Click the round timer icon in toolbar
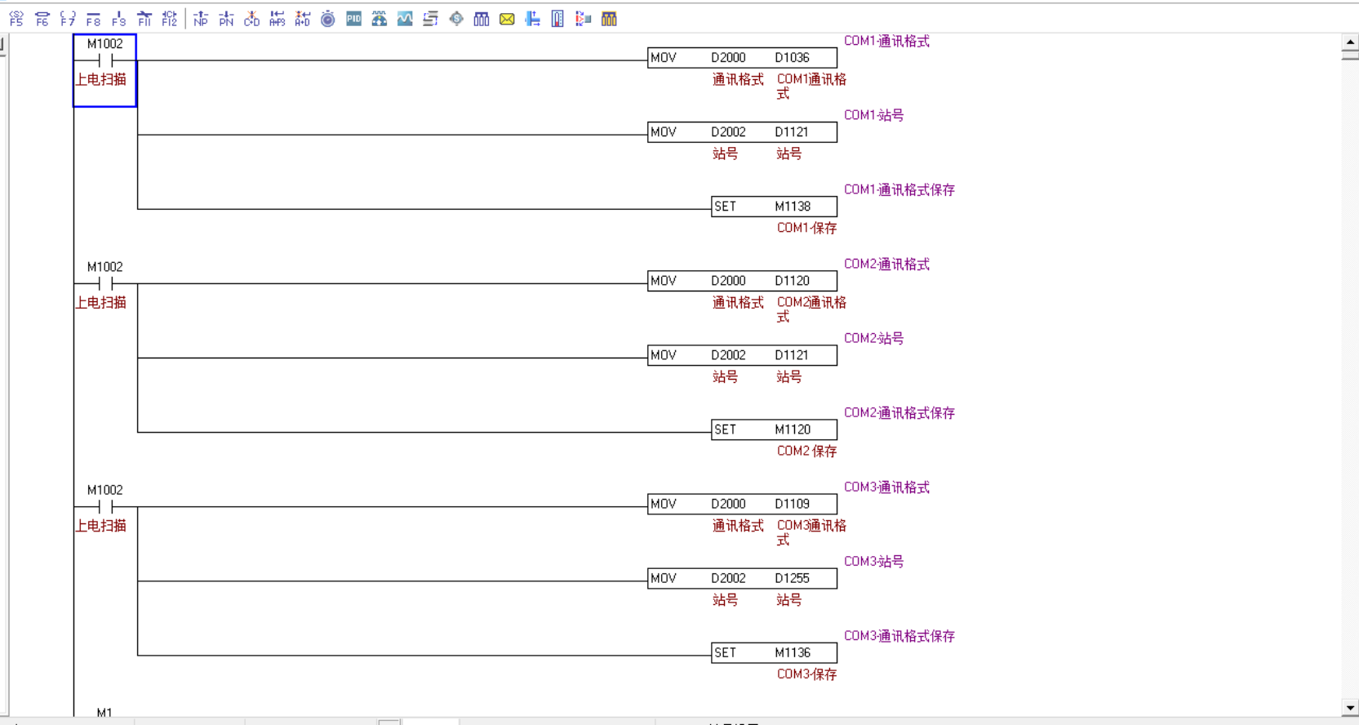 328,19
